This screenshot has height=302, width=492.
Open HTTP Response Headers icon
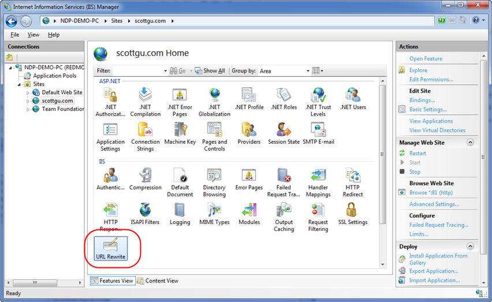(110, 217)
